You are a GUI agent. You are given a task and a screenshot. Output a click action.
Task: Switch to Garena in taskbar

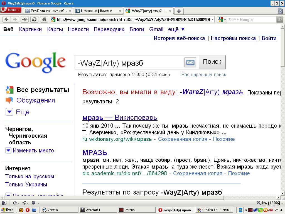tap(137, 210)
